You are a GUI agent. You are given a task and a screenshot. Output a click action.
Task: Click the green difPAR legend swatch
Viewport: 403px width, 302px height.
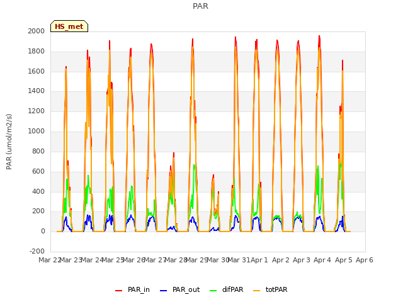click(x=213, y=291)
